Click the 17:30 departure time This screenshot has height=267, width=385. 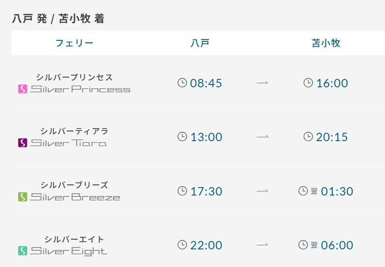206,191
